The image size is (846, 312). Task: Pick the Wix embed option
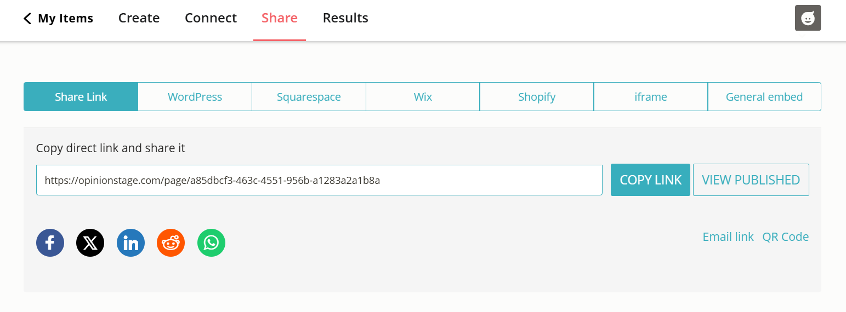tap(423, 97)
